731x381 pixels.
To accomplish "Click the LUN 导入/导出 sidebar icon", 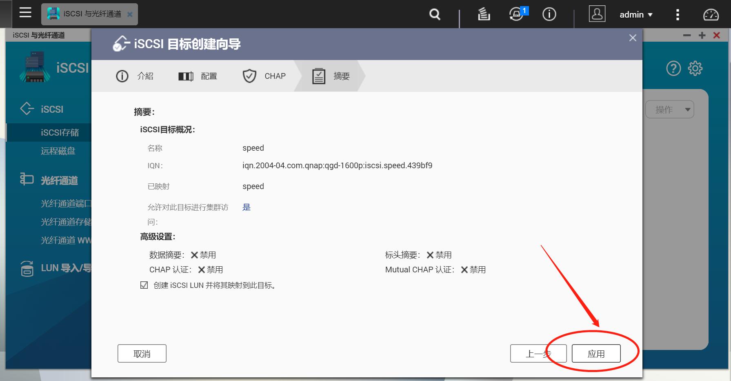I will [x=26, y=267].
